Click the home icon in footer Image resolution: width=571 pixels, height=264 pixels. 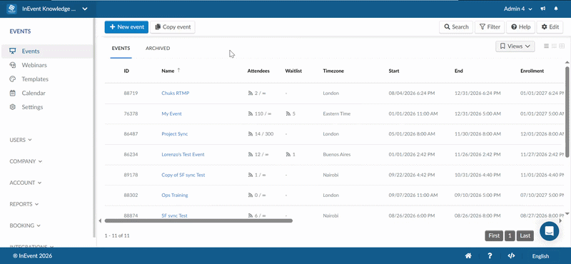coord(468,256)
